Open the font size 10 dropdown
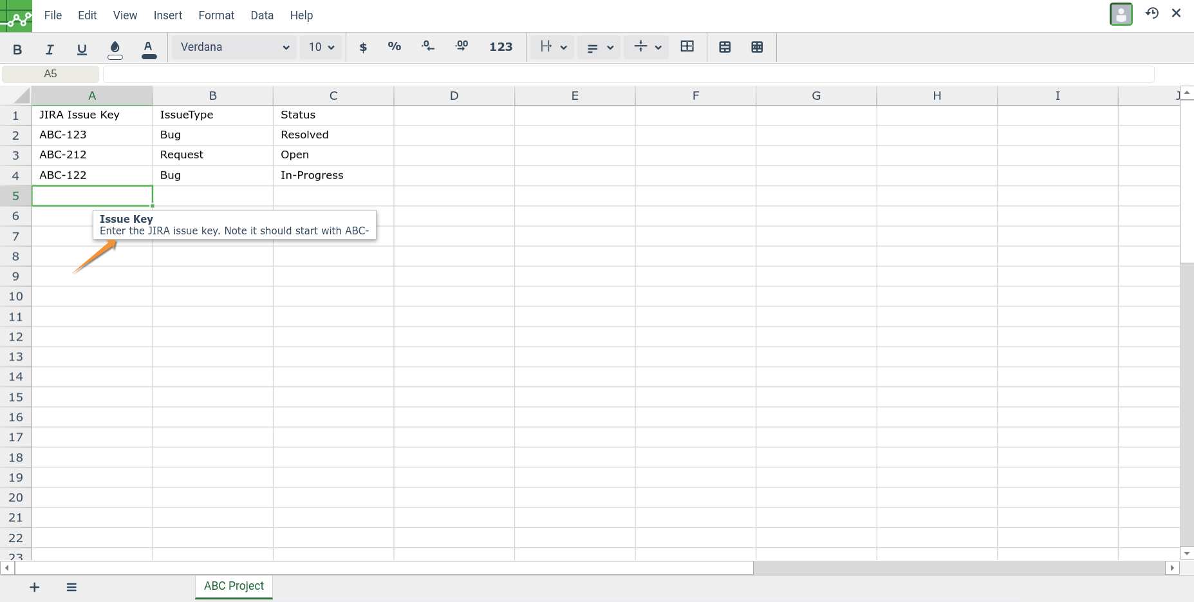Image resolution: width=1194 pixels, height=602 pixels. click(321, 47)
